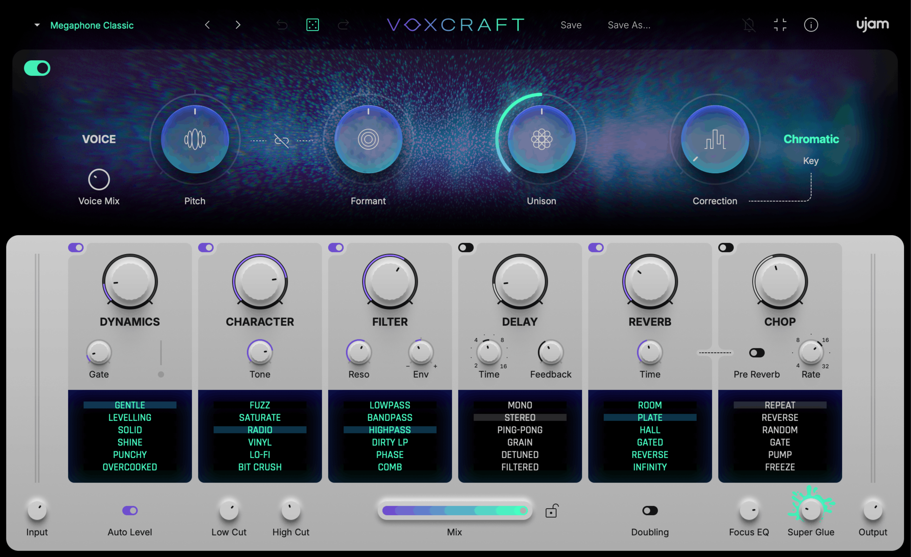Select the PLATE reverb type
911x557 pixels.
coord(649,417)
